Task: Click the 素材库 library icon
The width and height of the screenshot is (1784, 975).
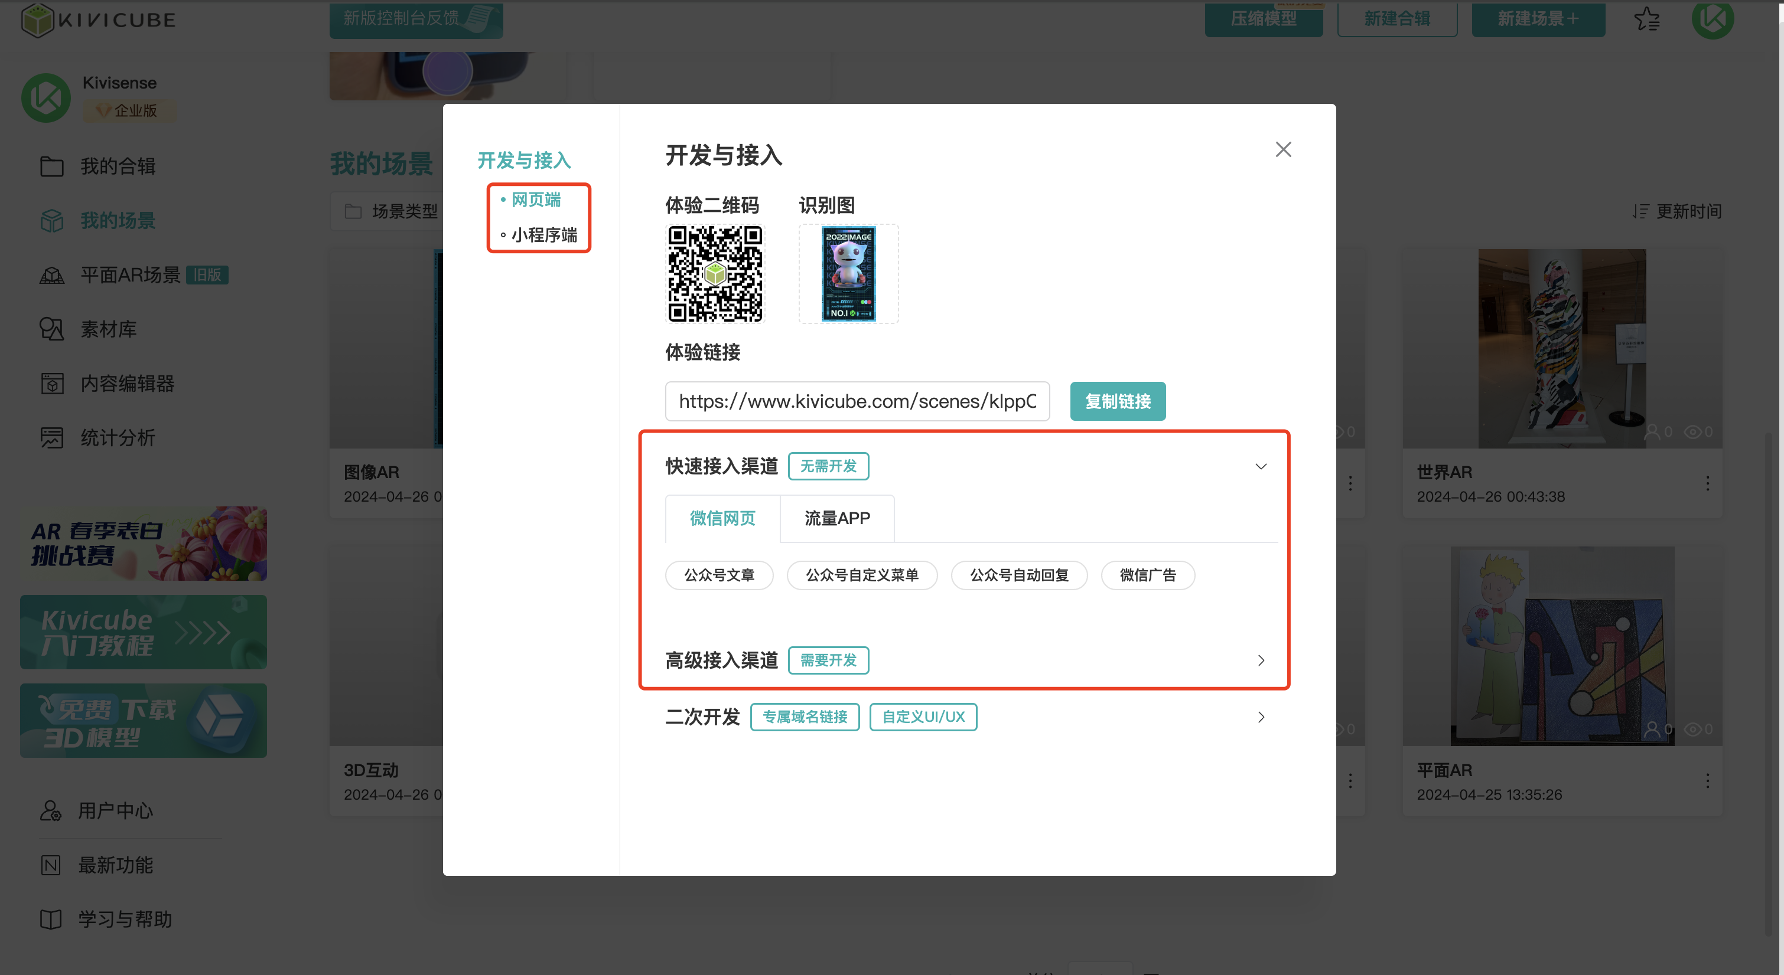Action: tap(51, 329)
